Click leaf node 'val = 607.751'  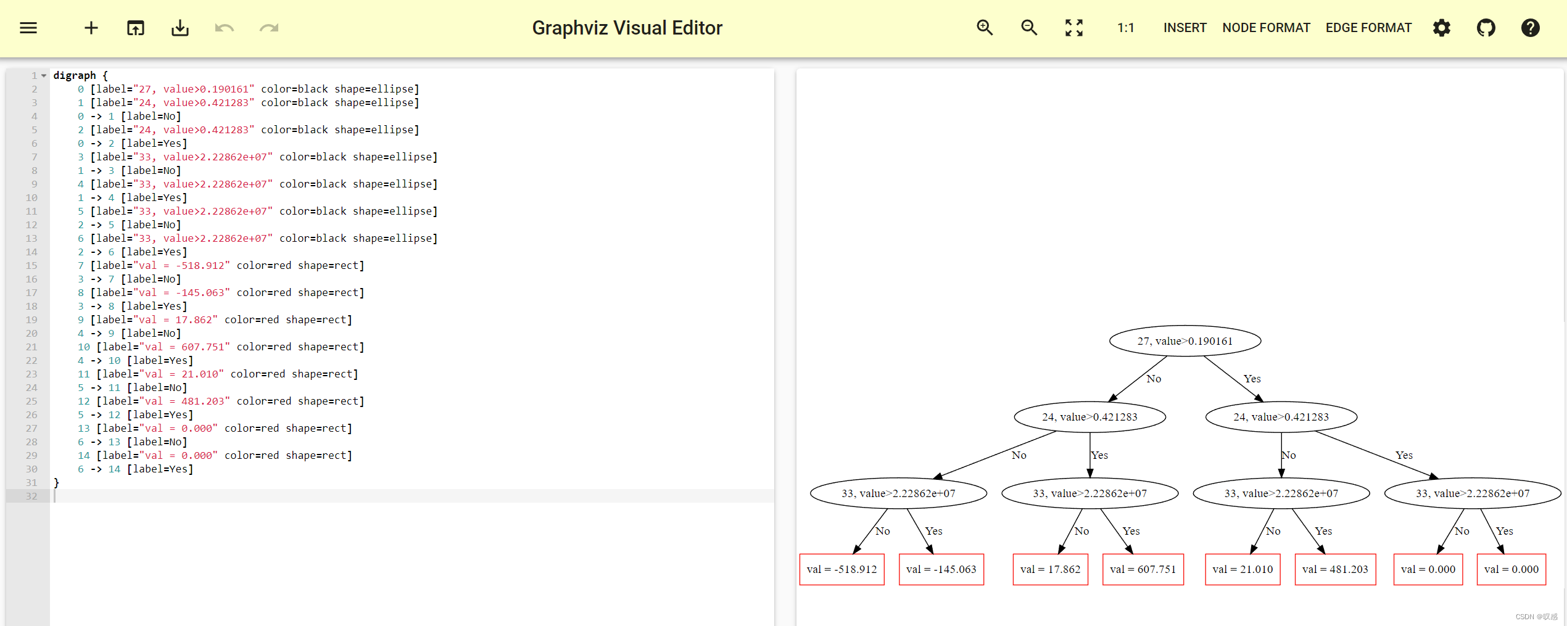click(1143, 569)
